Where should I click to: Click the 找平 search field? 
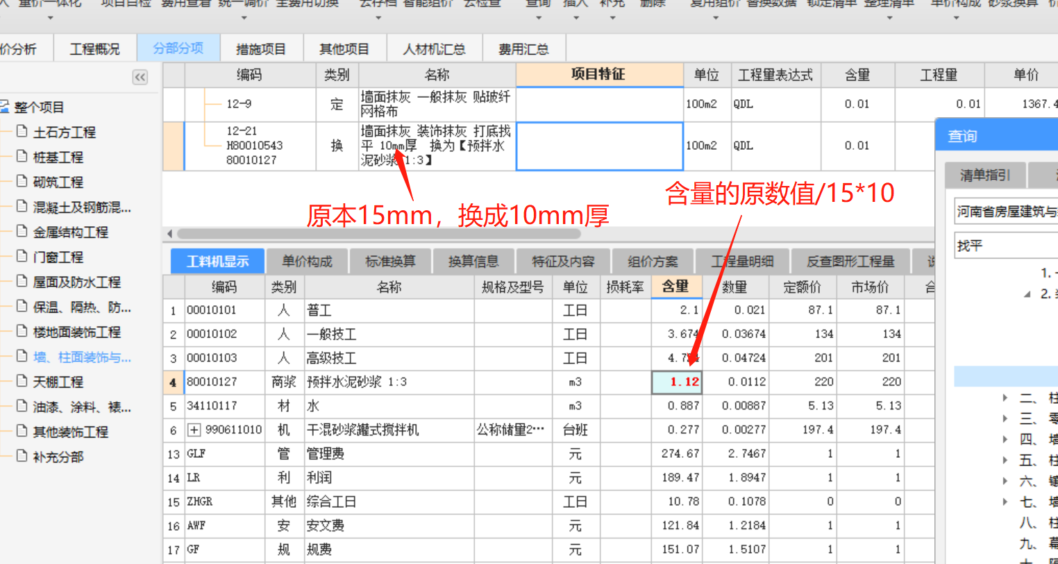[1006, 246]
